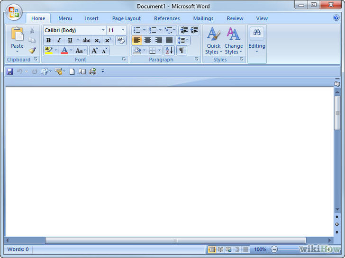Toggle Superscript formatting
345x258 pixels.
click(x=108, y=40)
